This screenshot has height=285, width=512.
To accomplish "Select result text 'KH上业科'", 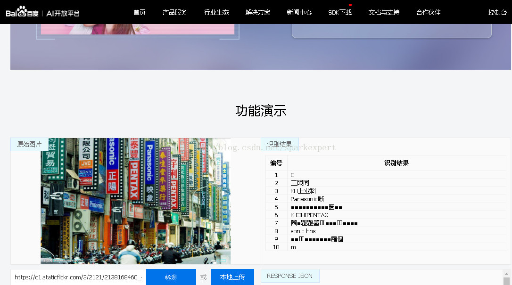I will point(303,191).
